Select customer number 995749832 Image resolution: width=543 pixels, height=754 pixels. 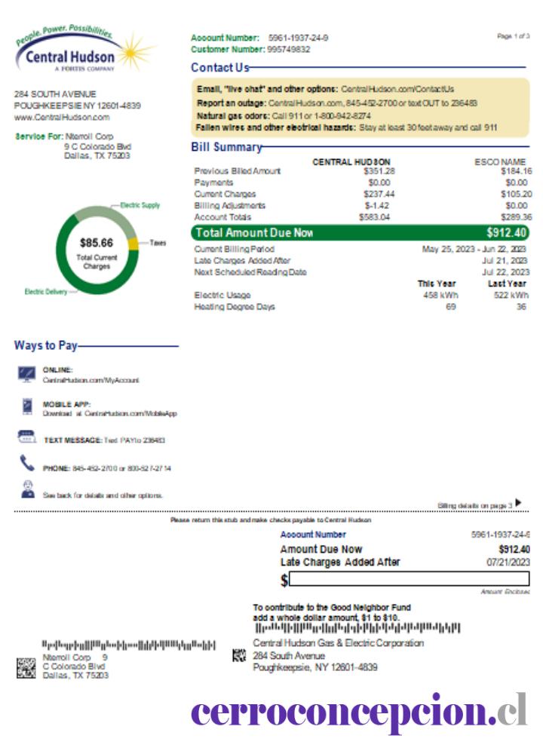pos(289,49)
